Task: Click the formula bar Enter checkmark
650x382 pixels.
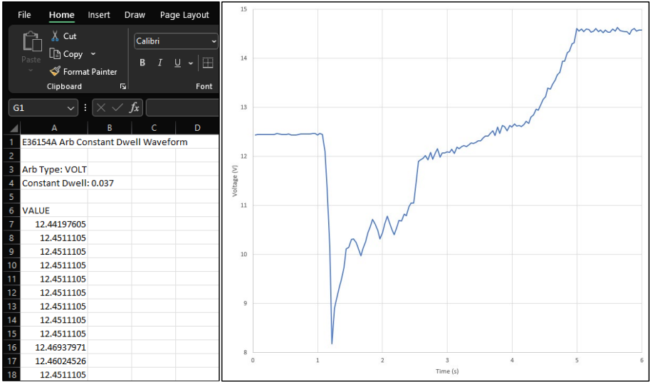Action: click(x=117, y=107)
